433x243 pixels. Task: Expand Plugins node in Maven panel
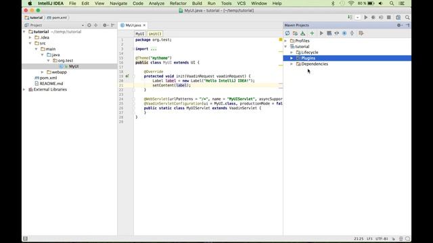coord(292,58)
